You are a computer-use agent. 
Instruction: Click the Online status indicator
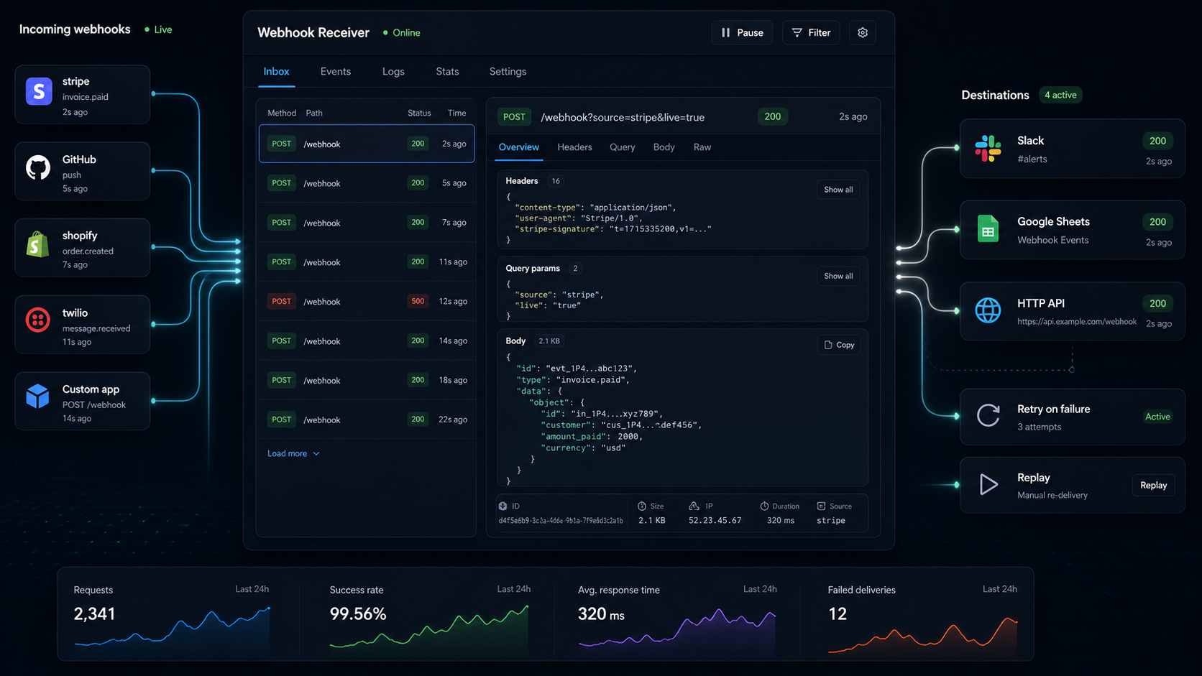401,33
